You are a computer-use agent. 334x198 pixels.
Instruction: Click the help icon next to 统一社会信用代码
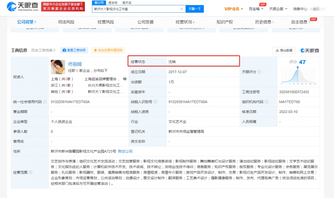pos(45,102)
